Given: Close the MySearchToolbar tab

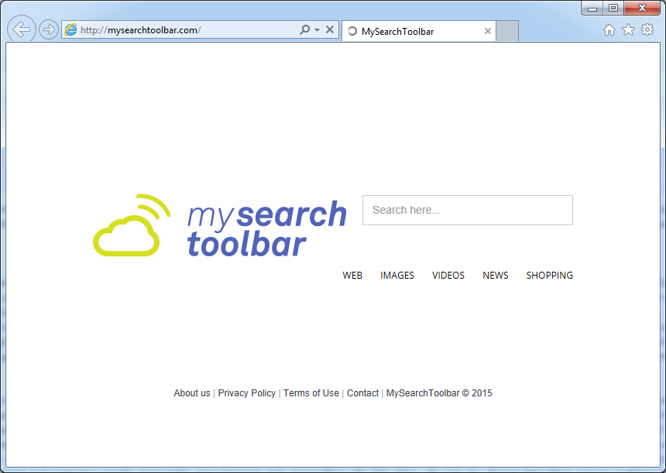Looking at the screenshot, I should [x=488, y=31].
